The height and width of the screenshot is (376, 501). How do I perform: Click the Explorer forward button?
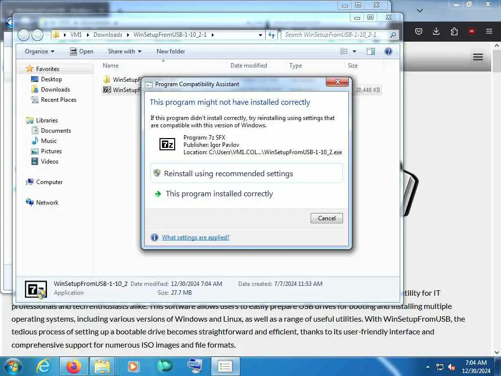click(37, 35)
